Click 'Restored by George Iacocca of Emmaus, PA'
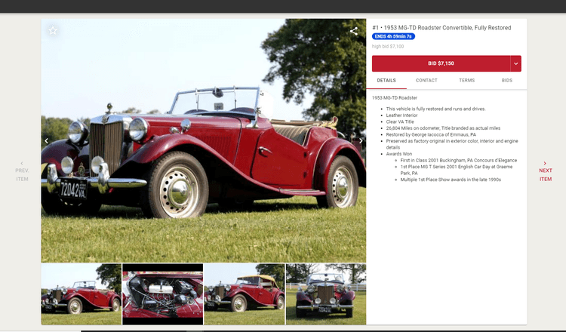 click(x=431, y=134)
